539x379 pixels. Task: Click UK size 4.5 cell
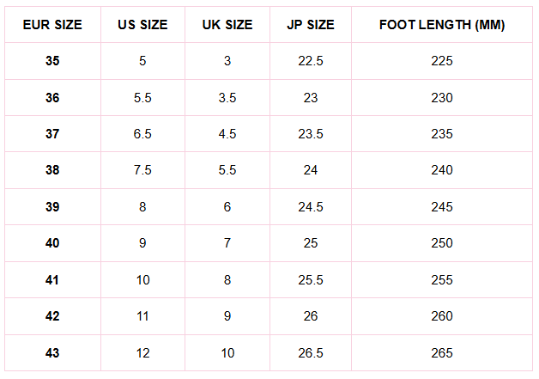(227, 134)
